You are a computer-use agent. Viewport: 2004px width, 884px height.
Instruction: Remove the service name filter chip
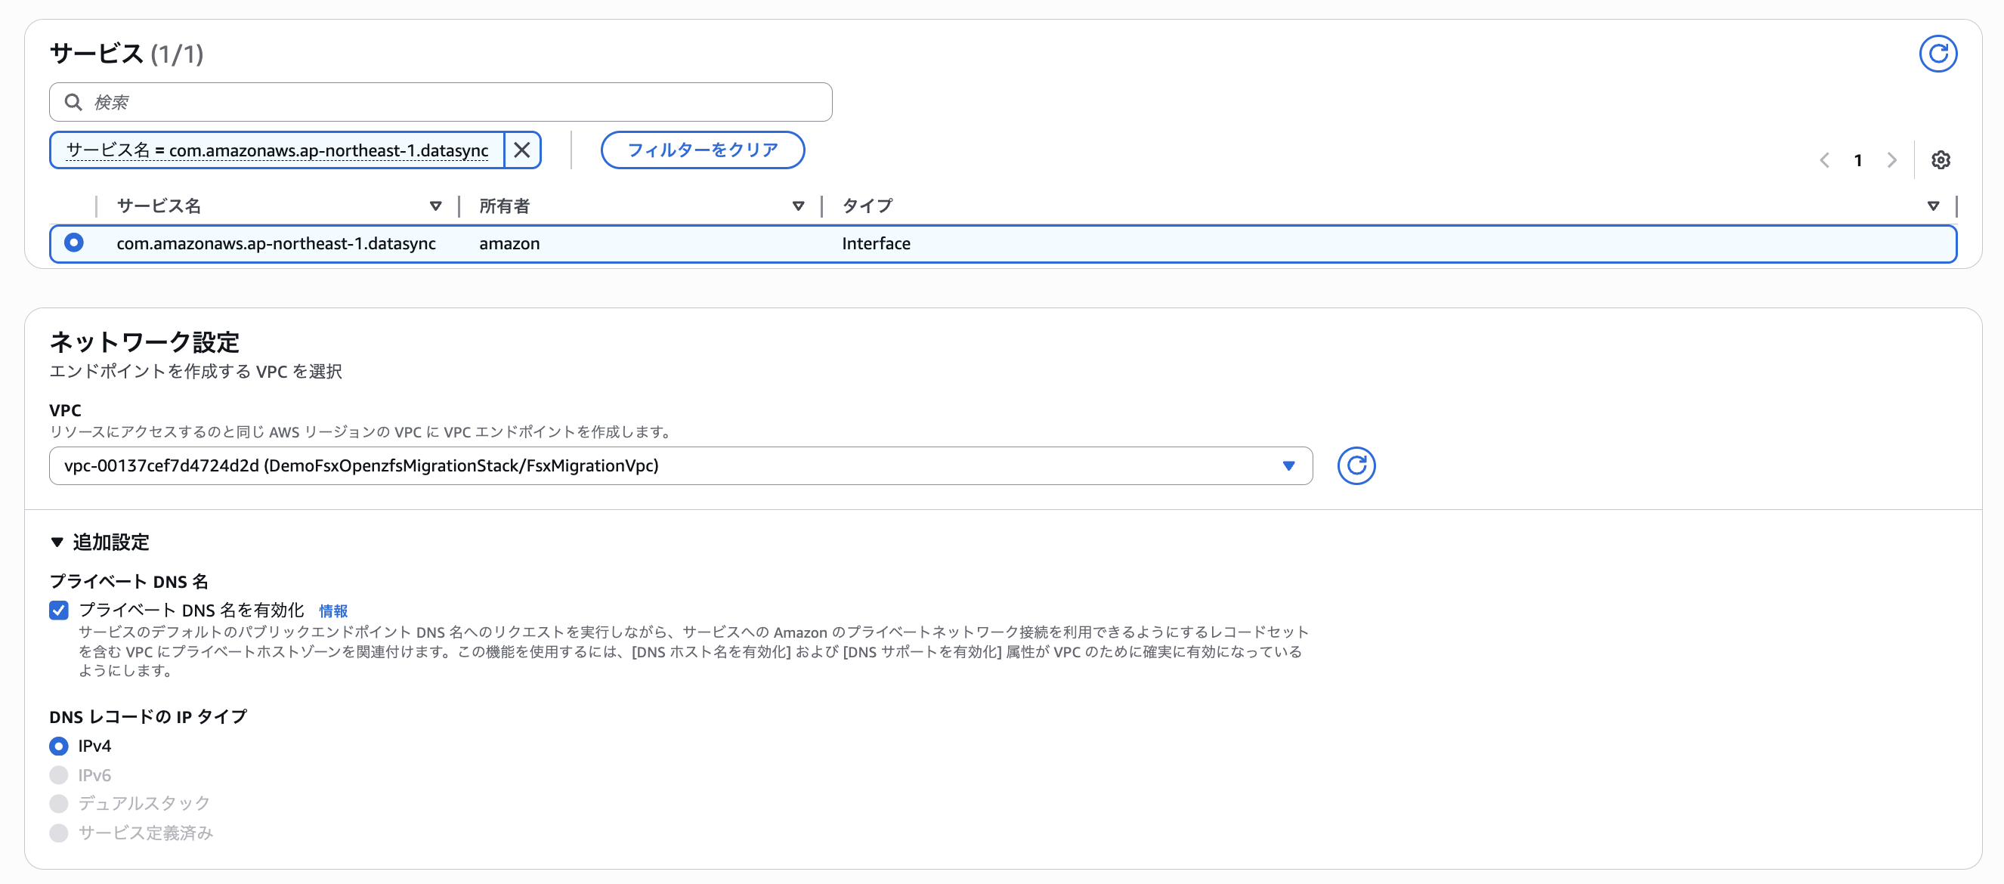pyautogui.click(x=521, y=150)
